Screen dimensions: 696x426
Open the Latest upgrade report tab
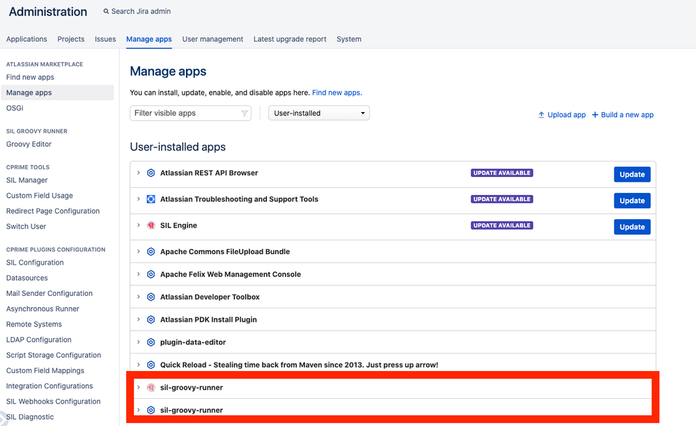pos(290,39)
